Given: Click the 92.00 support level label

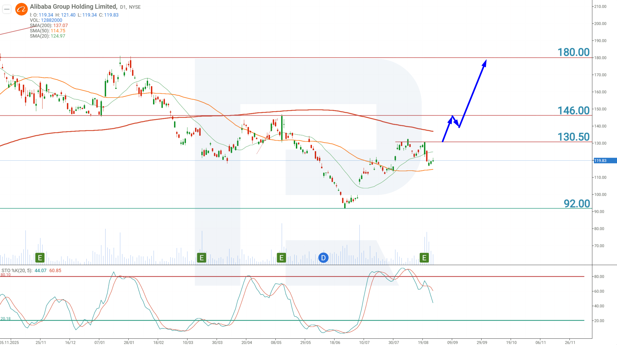Looking at the screenshot, I should click(577, 203).
